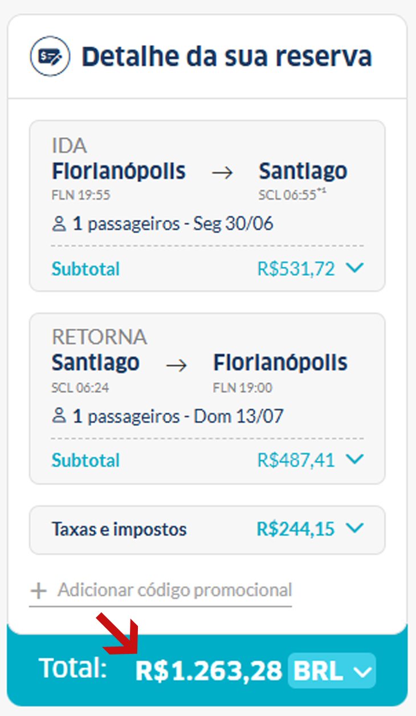Click the R$531,72 subtotal amount
Viewport: 416px width, 716px height.
[296, 269]
